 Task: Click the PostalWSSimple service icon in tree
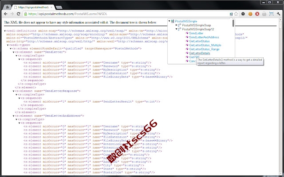click(x=173, y=21)
